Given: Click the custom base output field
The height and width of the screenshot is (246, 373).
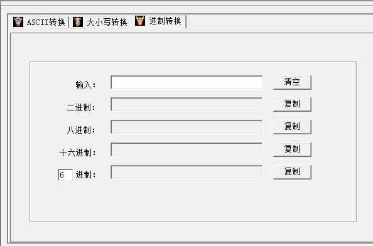Looking at the screenshot, I should click(186, 172).
